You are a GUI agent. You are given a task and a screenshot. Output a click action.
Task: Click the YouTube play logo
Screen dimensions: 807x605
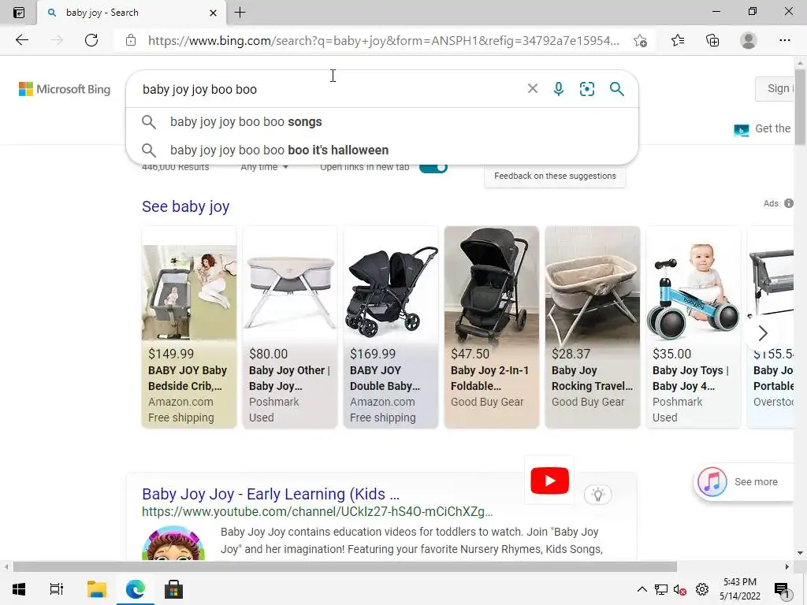pyautogui.click(x=549, y=481)
